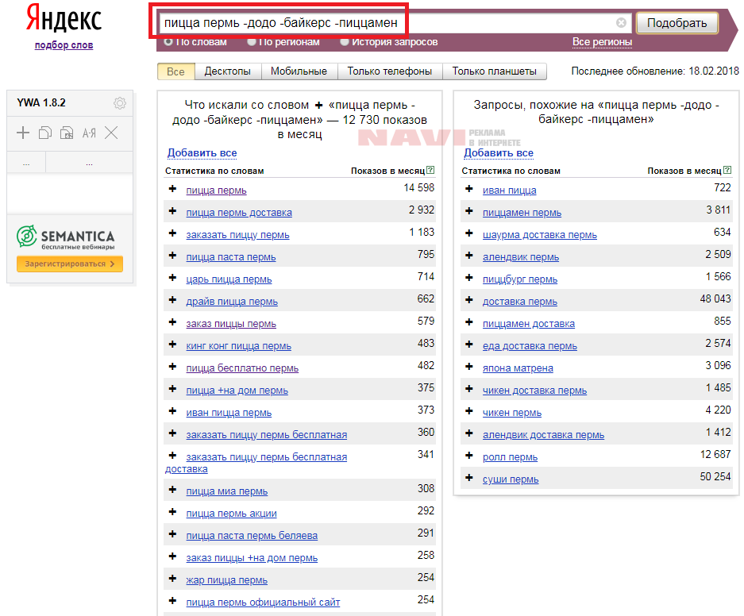The image size is (744, 616).
Task: Open the 'Все регионы' region selector
Action: pos(602,42)
